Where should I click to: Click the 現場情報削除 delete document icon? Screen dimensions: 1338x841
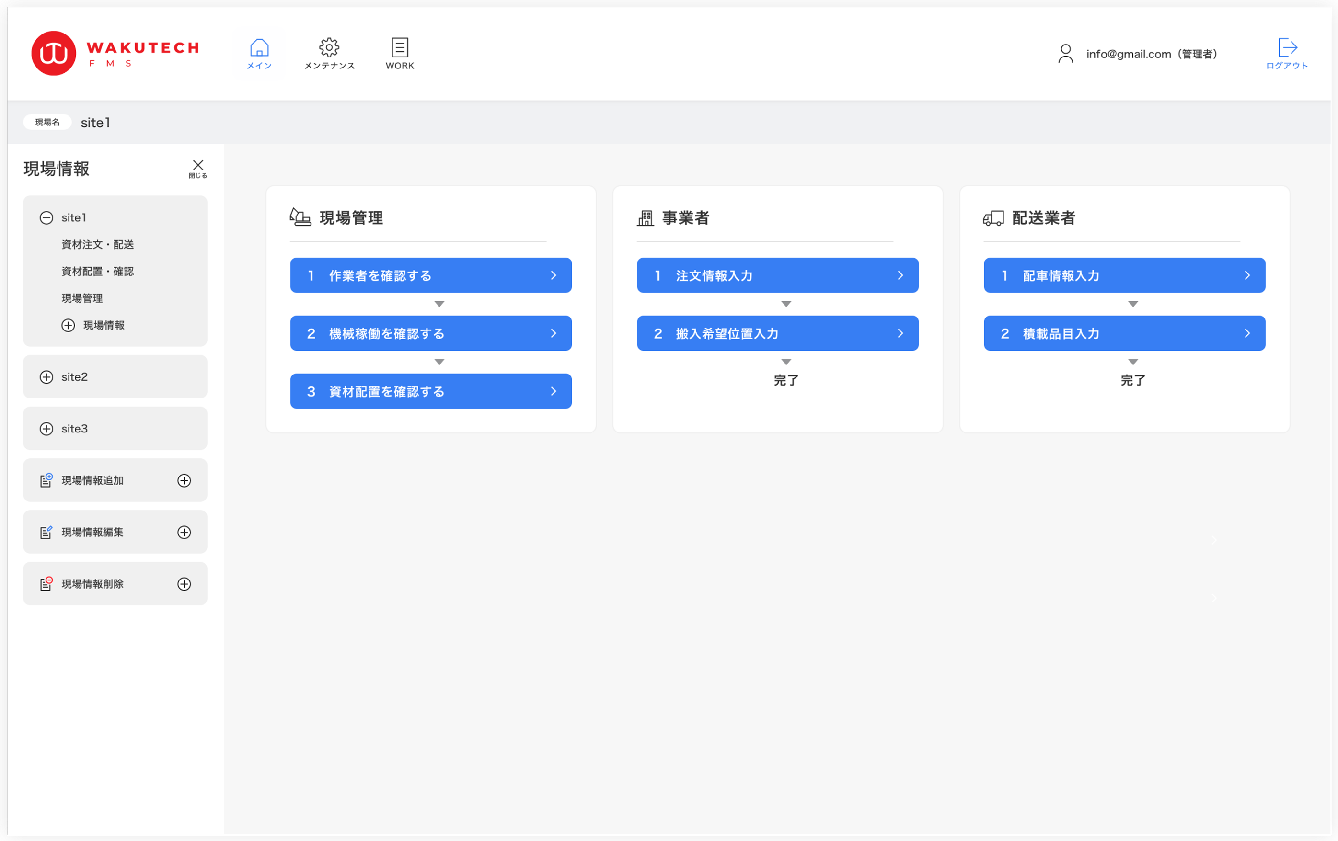point(46,584)
